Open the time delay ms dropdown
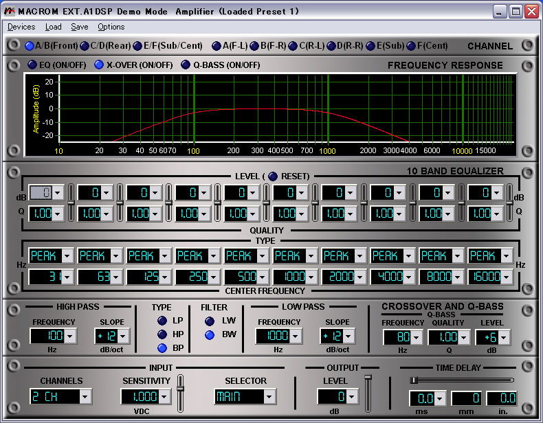 click(439, 398)
